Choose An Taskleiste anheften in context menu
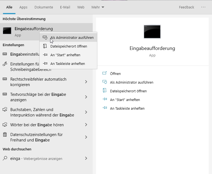This screenshot has height=174, width=212. pyautogui.click(x=68, y=64)
